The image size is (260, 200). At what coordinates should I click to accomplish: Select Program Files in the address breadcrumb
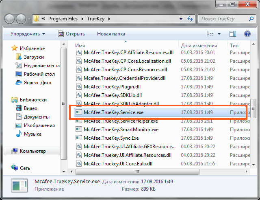click(63, 19)
